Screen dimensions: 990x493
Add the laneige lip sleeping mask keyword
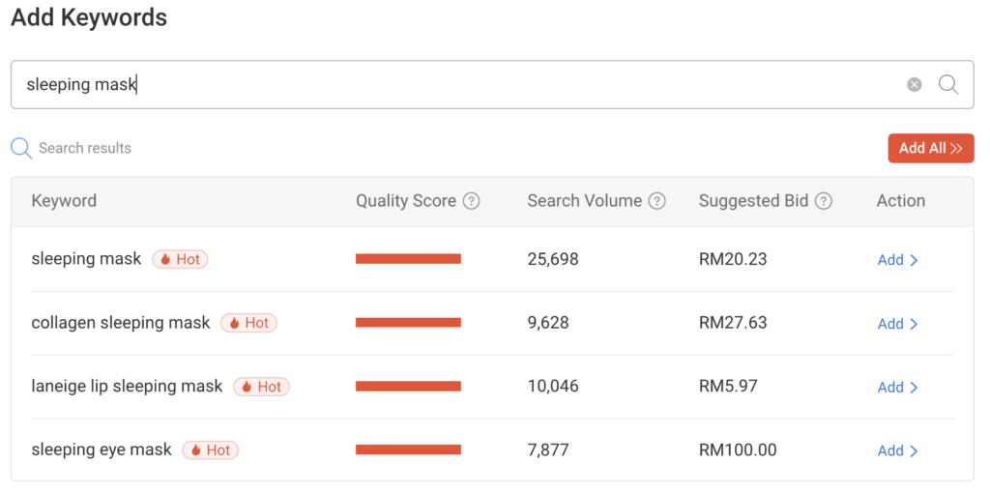coord(897,388)
